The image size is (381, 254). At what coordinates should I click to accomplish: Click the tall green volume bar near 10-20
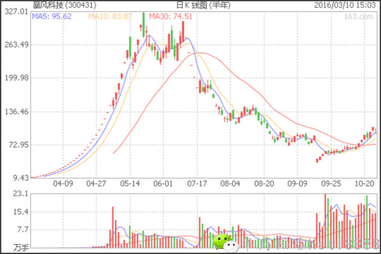[x=367, y=222]
